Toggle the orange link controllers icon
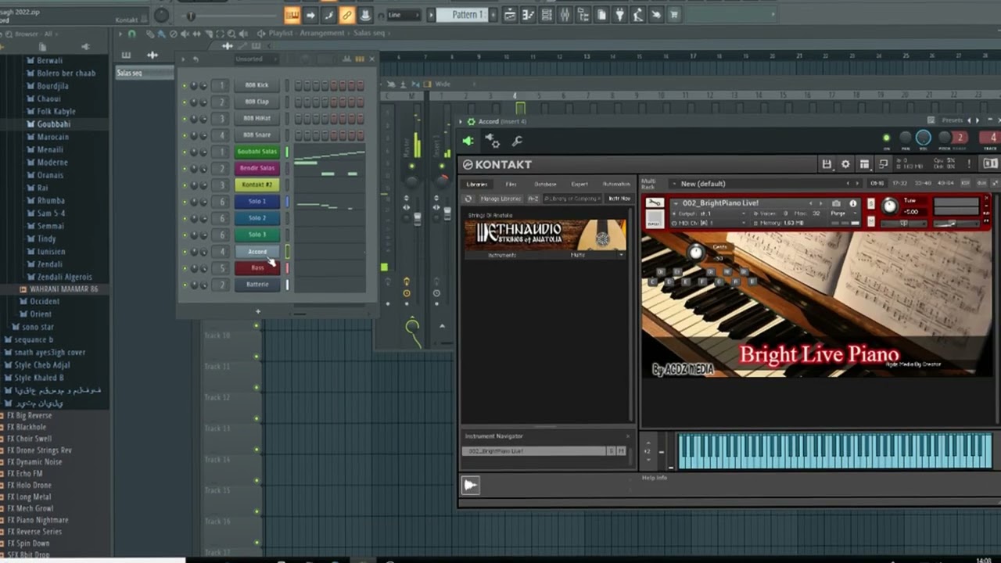Image resolution: width=1001 pixels, height=563 pixels. point(346,15)
